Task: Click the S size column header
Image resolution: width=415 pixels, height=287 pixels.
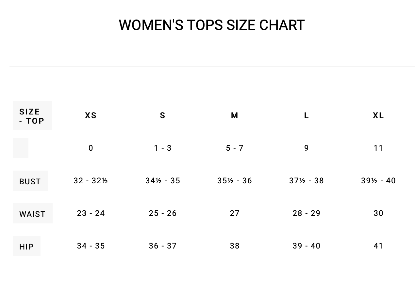Action: click(x=163, y=115)
